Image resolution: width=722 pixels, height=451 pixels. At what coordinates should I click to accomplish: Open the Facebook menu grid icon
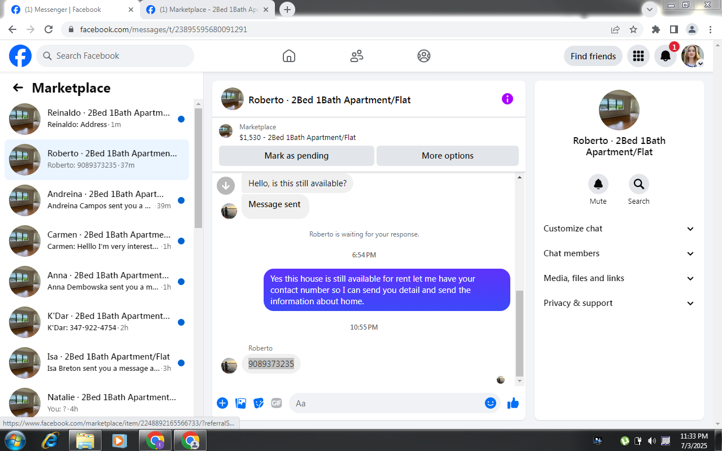(x=638, y=56)
